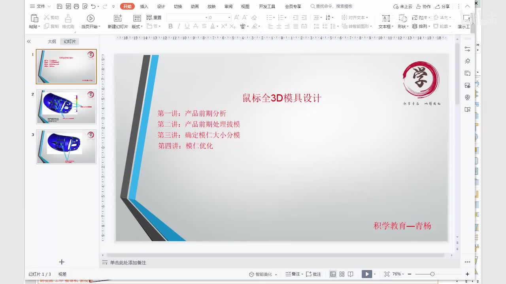Screen dimensions: 506x284
Task: Click the Share (分享) button
Action: pyautogui.click(x=442, y=6)
